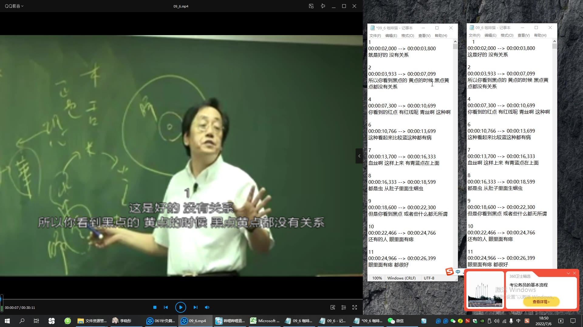Pin player window on top
The width and height of the screenshot is (583, 327).
[x=323, y=6]
